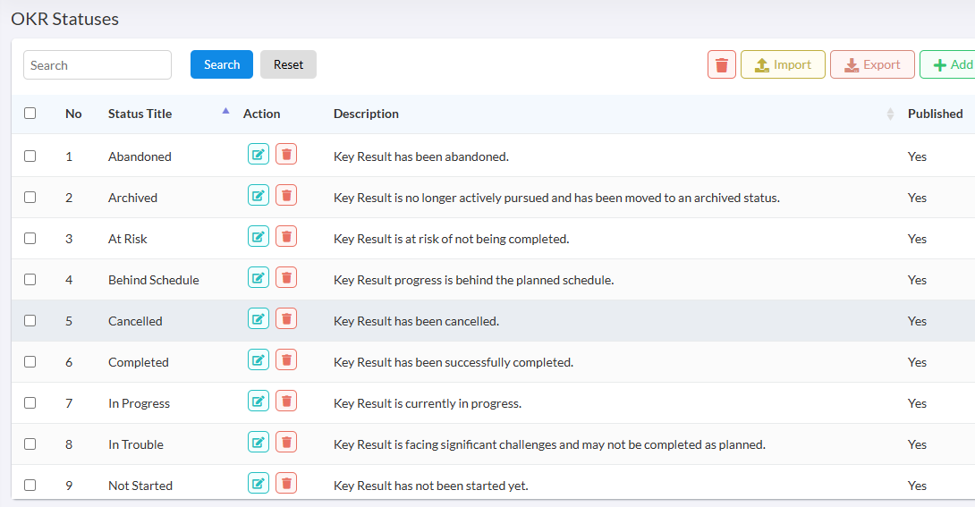Edit the Not Started status
The width and height of the screenshot is (975, 507).
coord(258,483)
